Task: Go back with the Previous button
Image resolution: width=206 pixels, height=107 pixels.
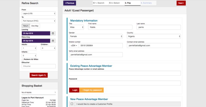Action: (70, 3)
